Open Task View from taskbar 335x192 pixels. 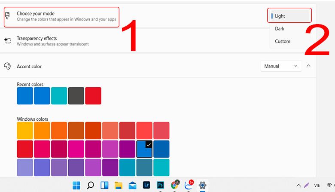coord(104,185)
